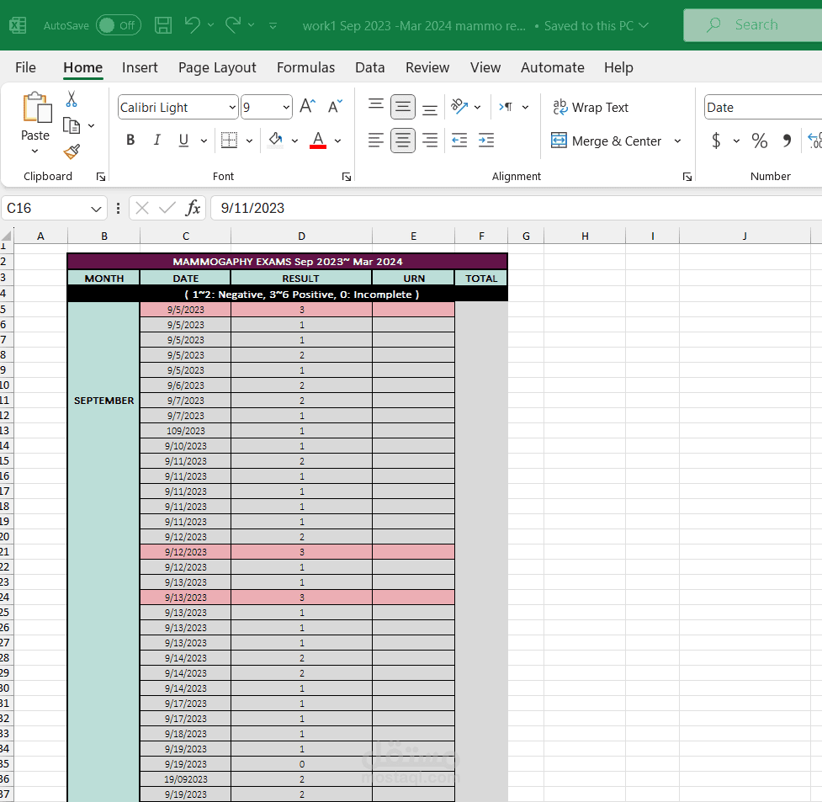Open the Clipboard pane launcher
822x802 pixels.
tap(101, 177)
